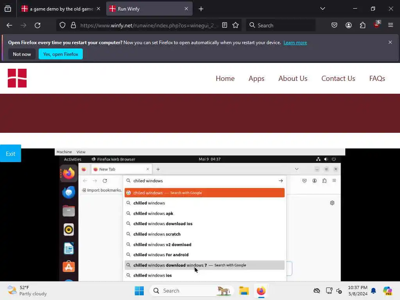
Task: Choose 'chilled windows for android' suggestion
Action: (204, 255)
